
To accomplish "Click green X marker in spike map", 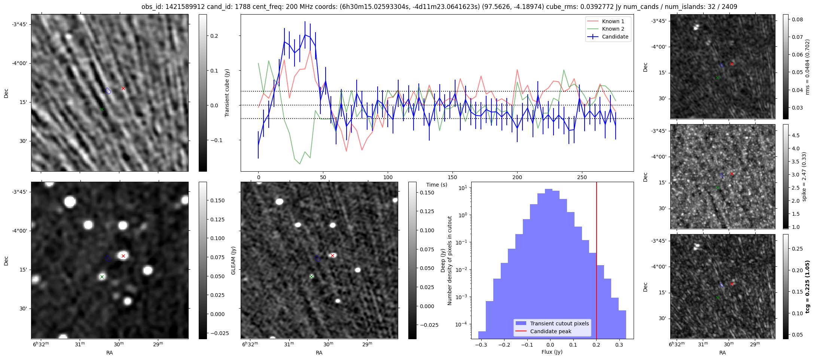I will coord(717,188).
